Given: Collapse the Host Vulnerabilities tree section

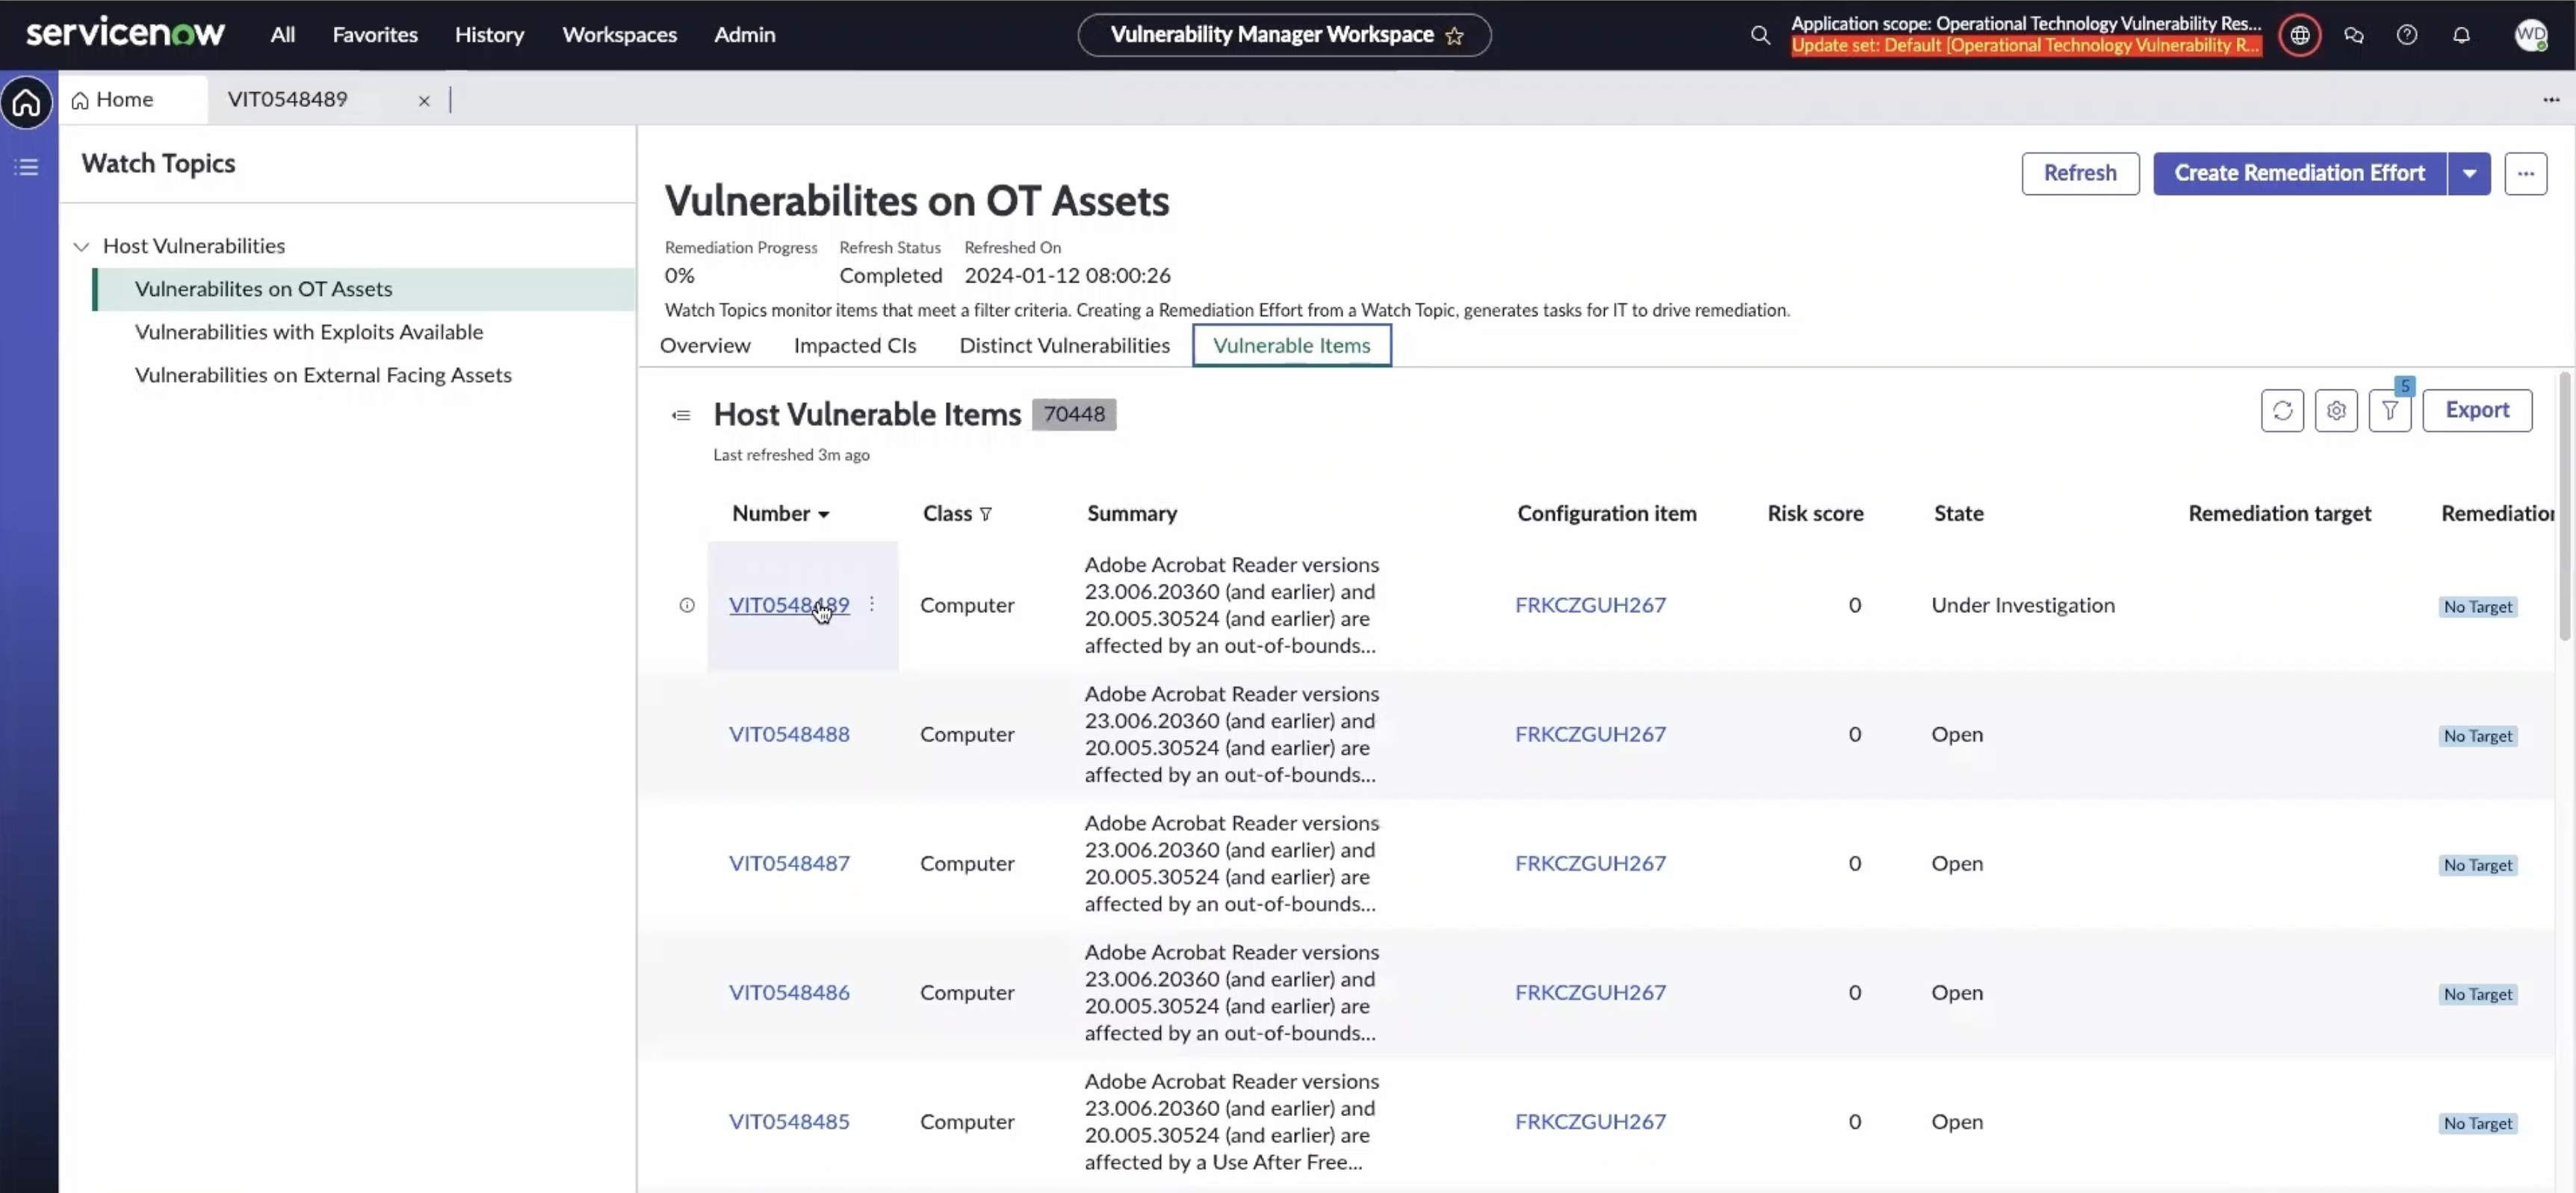Looking at the screenshot, I should tap(83, 245).
